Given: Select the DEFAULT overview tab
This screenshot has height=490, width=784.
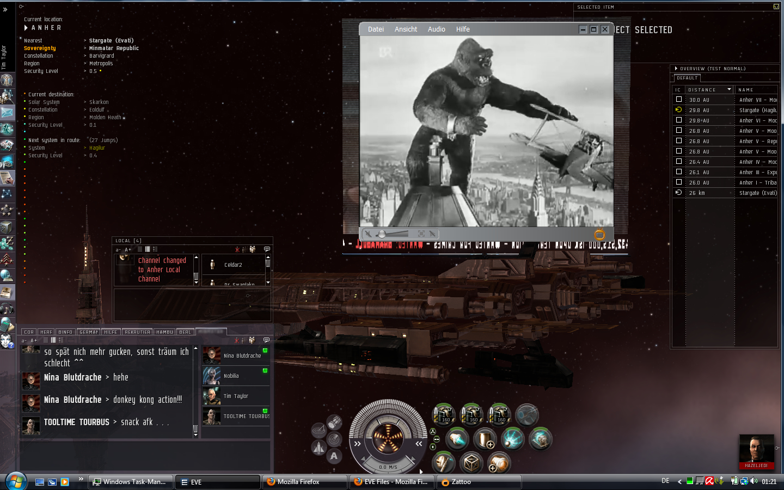Looking at the screenshot, I should pyautogui.click(x=687, y=78).
